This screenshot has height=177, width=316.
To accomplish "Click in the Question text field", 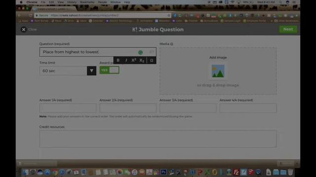I will coord(98,52).
